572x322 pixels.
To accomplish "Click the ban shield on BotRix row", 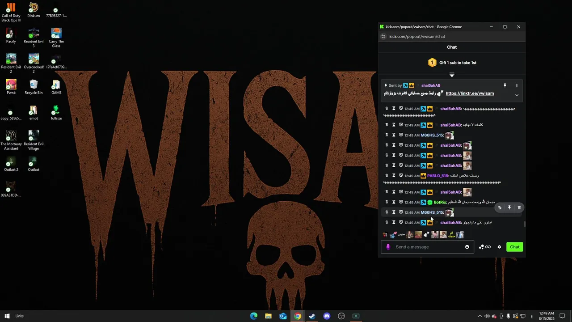I will click(401, 202).
